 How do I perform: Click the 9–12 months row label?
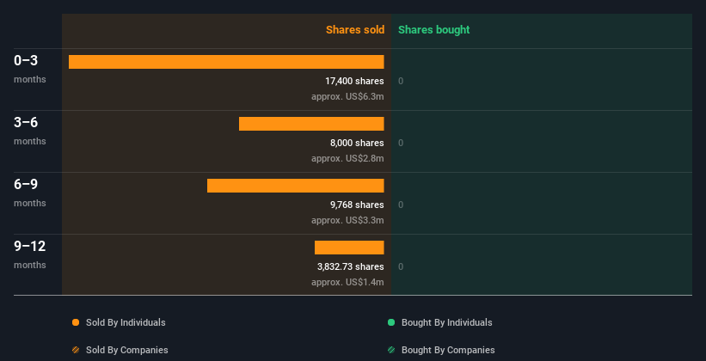pos(30,254)
